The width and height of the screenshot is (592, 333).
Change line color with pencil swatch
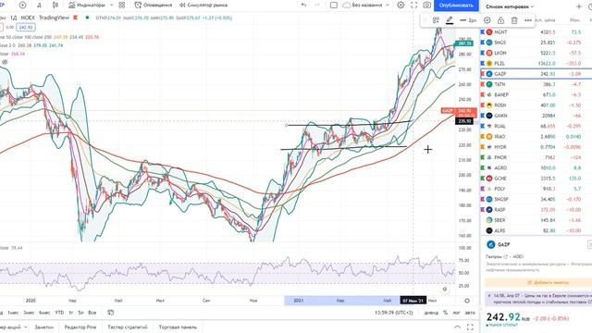point(450,20)
